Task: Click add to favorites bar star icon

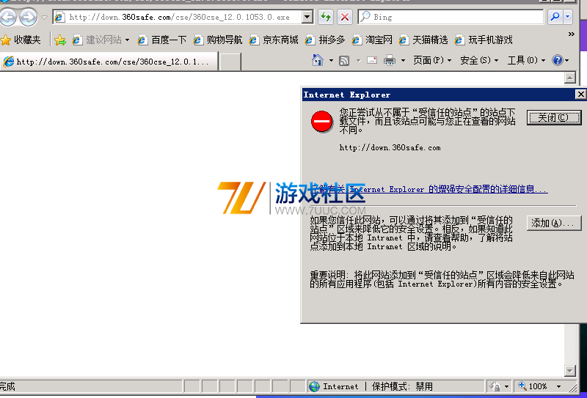Action: 60,40
